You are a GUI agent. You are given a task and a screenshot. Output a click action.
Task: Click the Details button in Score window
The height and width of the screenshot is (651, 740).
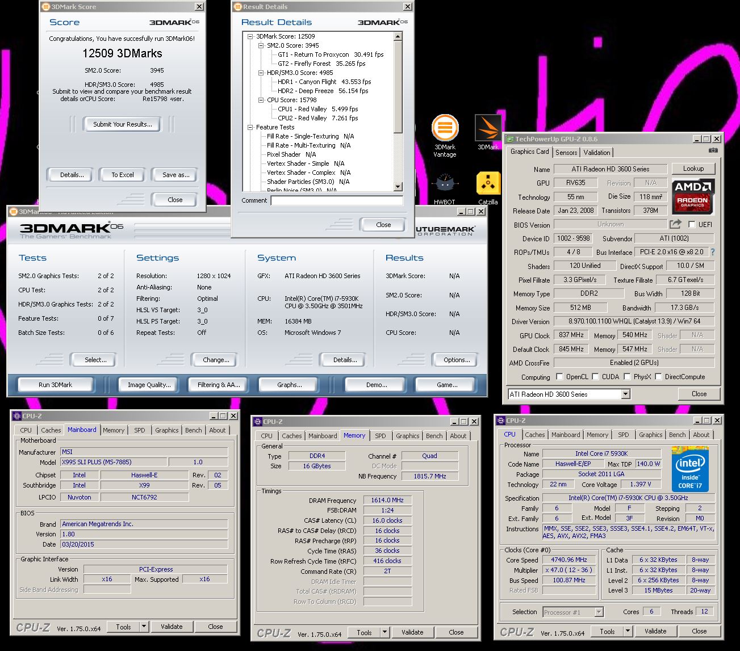coord(72,175)
